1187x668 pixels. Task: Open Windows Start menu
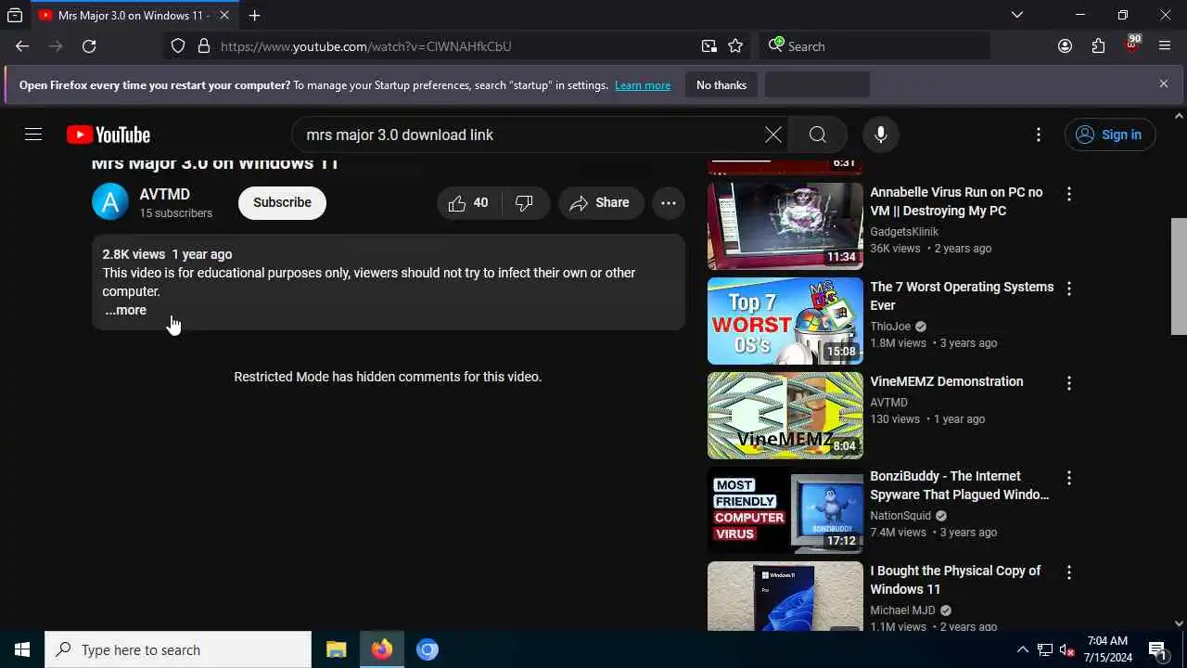tap(22, 649)
